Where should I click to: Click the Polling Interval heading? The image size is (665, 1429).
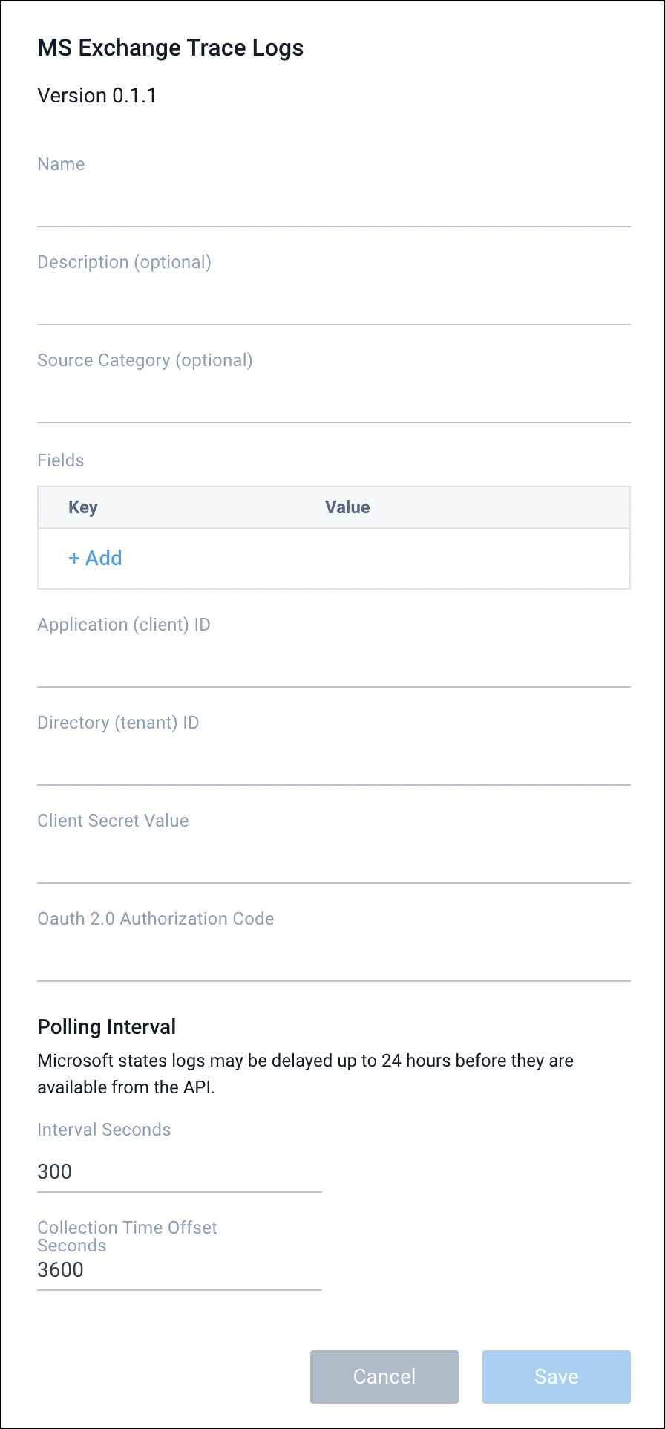pos(106,1026)
